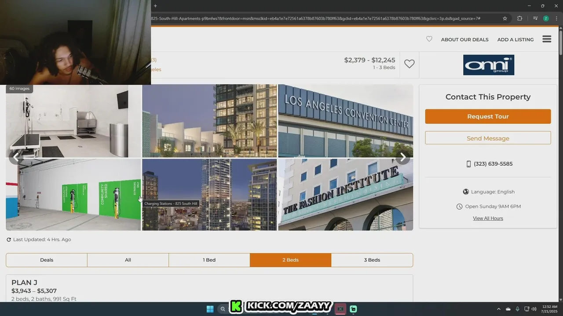This screenshot has width=563, height=316.
Task: Click the clock icon next to Open Sunday
Action: [x=460, y=206]
